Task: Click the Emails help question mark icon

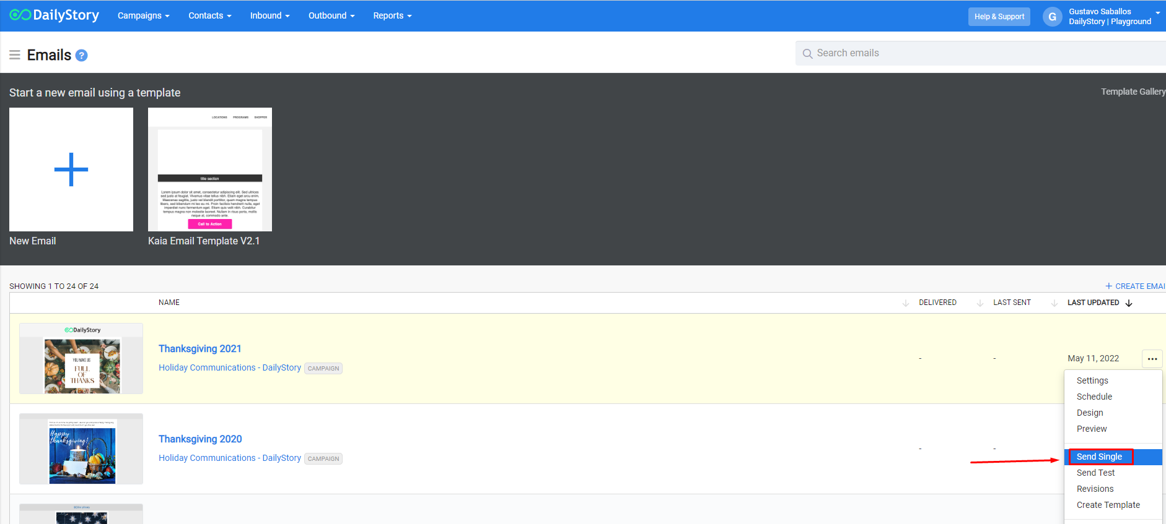Action: tap(81, 56)
